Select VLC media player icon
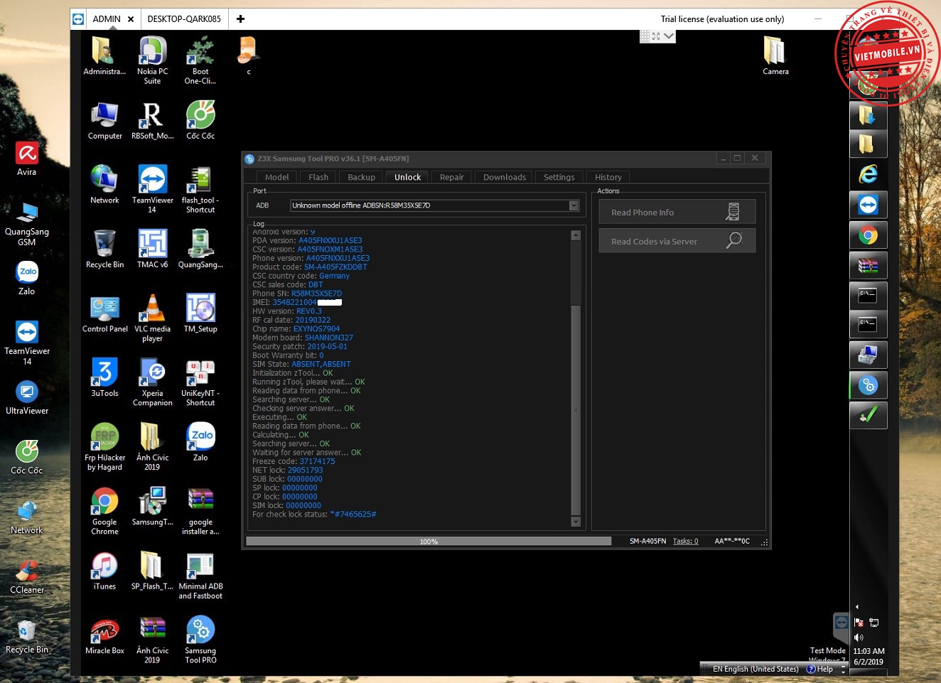The width and height of the screenshot is (941, 683). click(153, 318)
